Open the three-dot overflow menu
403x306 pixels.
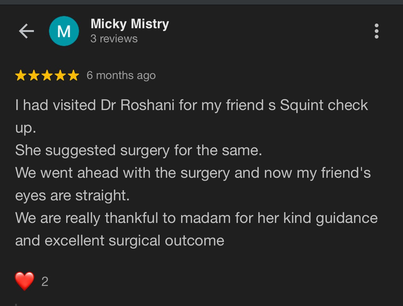(376, 31)
